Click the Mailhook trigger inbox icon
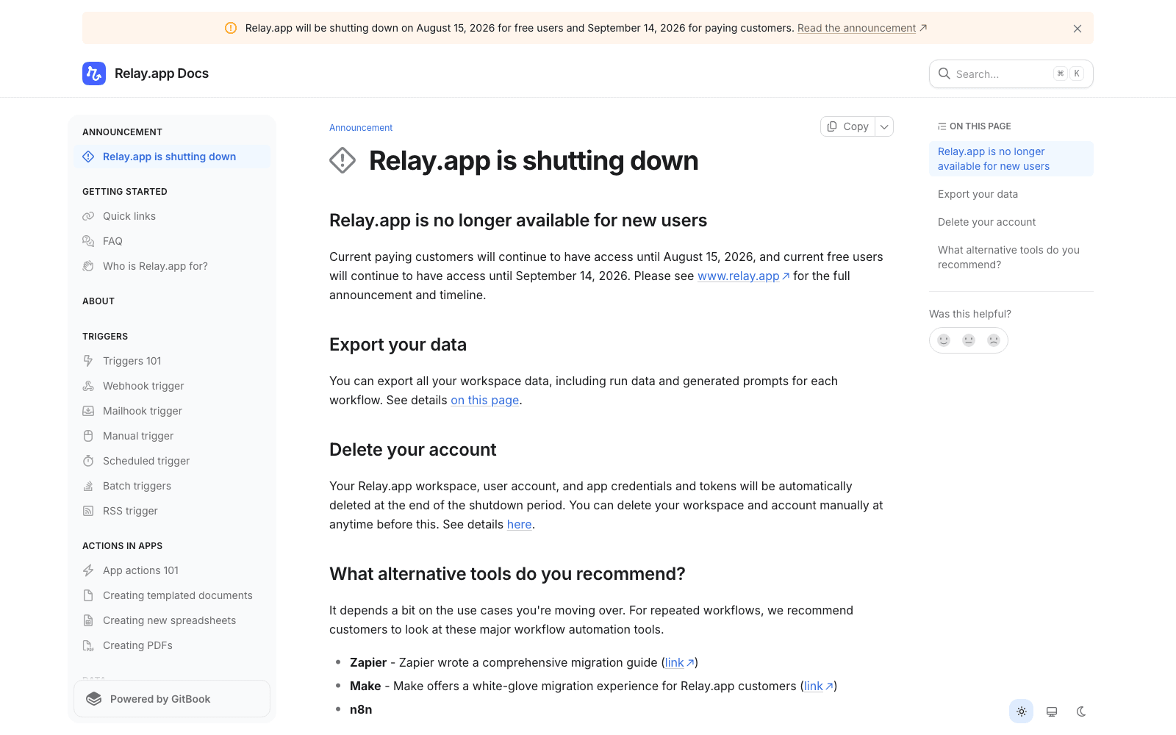The image size is (1176, 735). [88, 411]
